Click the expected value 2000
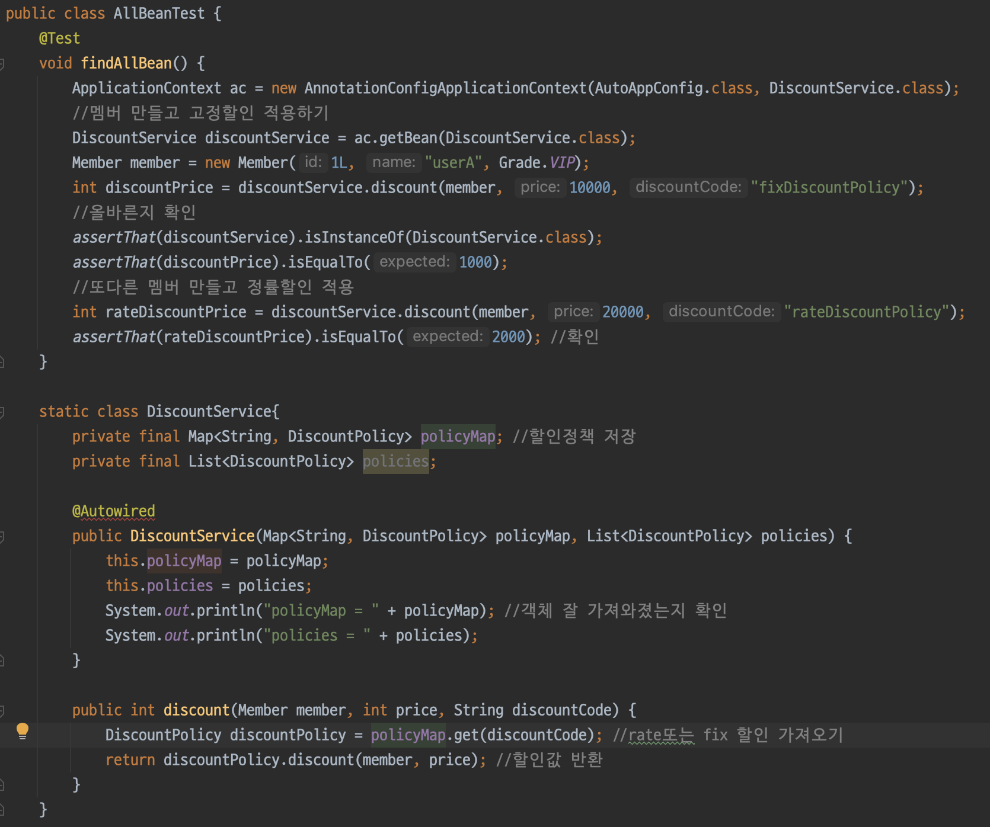The image size is (990, 827). click(x=509, y=337)
